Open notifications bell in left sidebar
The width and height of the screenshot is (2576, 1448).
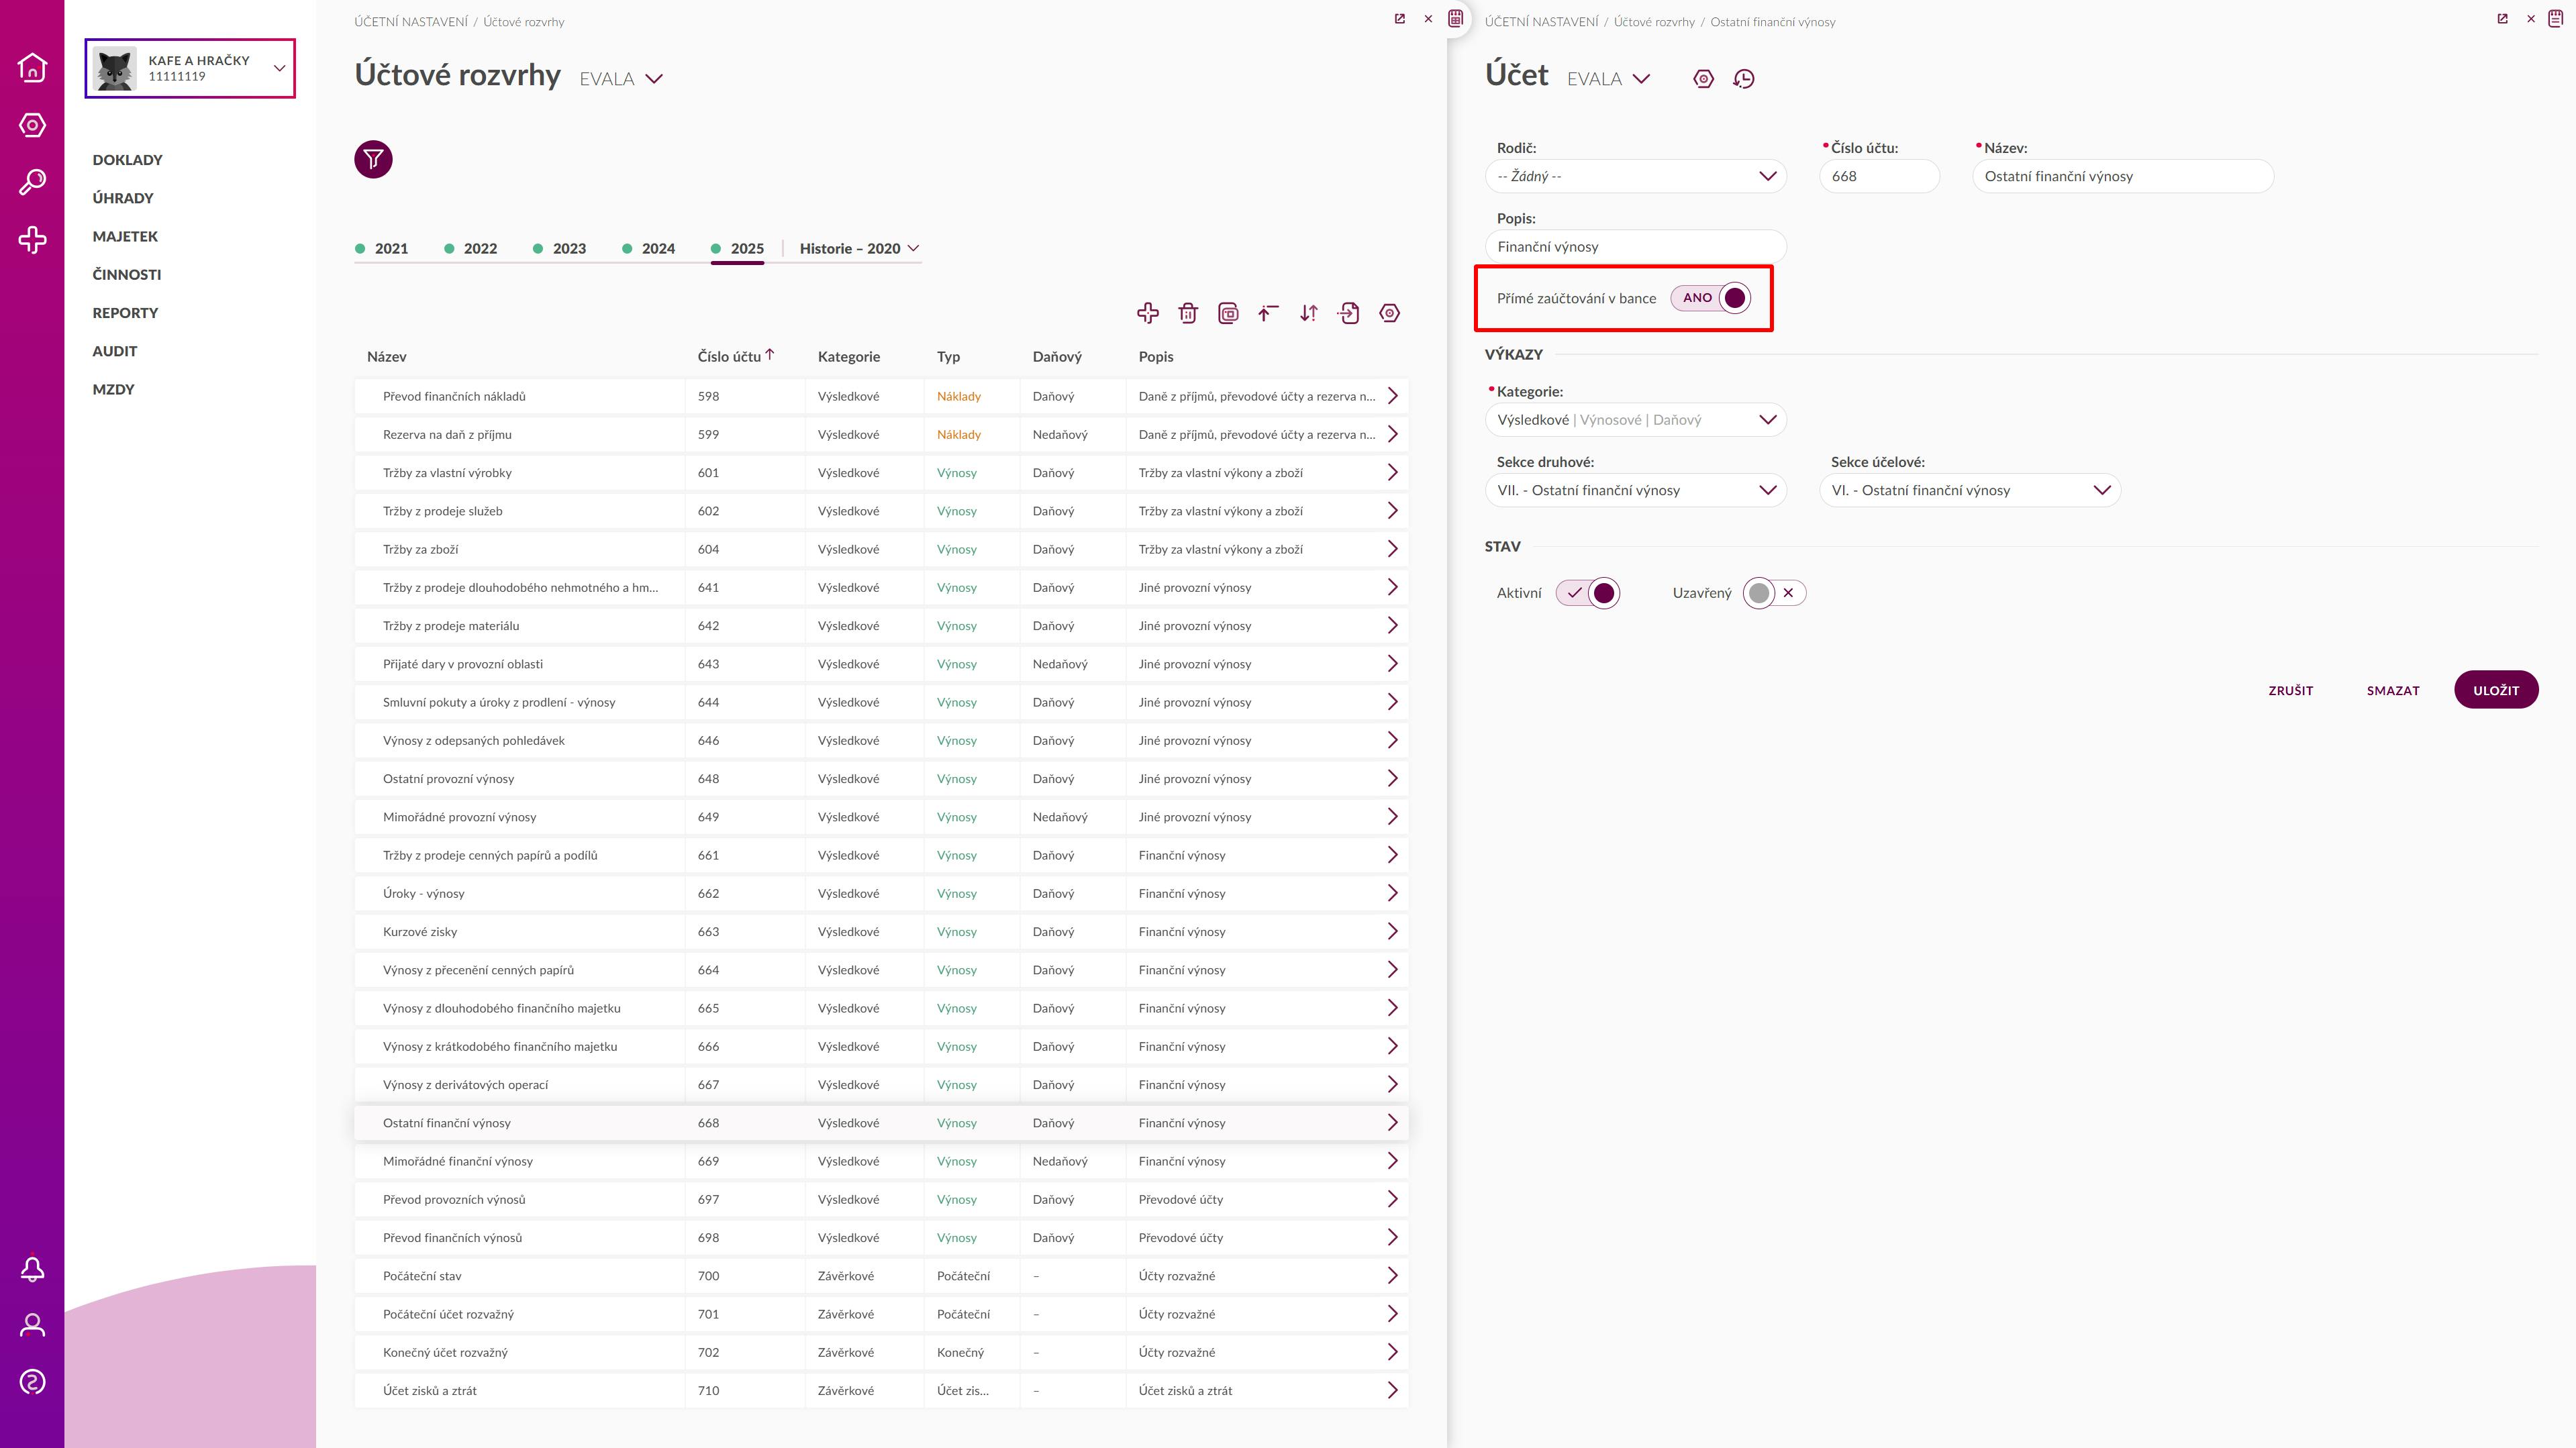[32, 1269]
